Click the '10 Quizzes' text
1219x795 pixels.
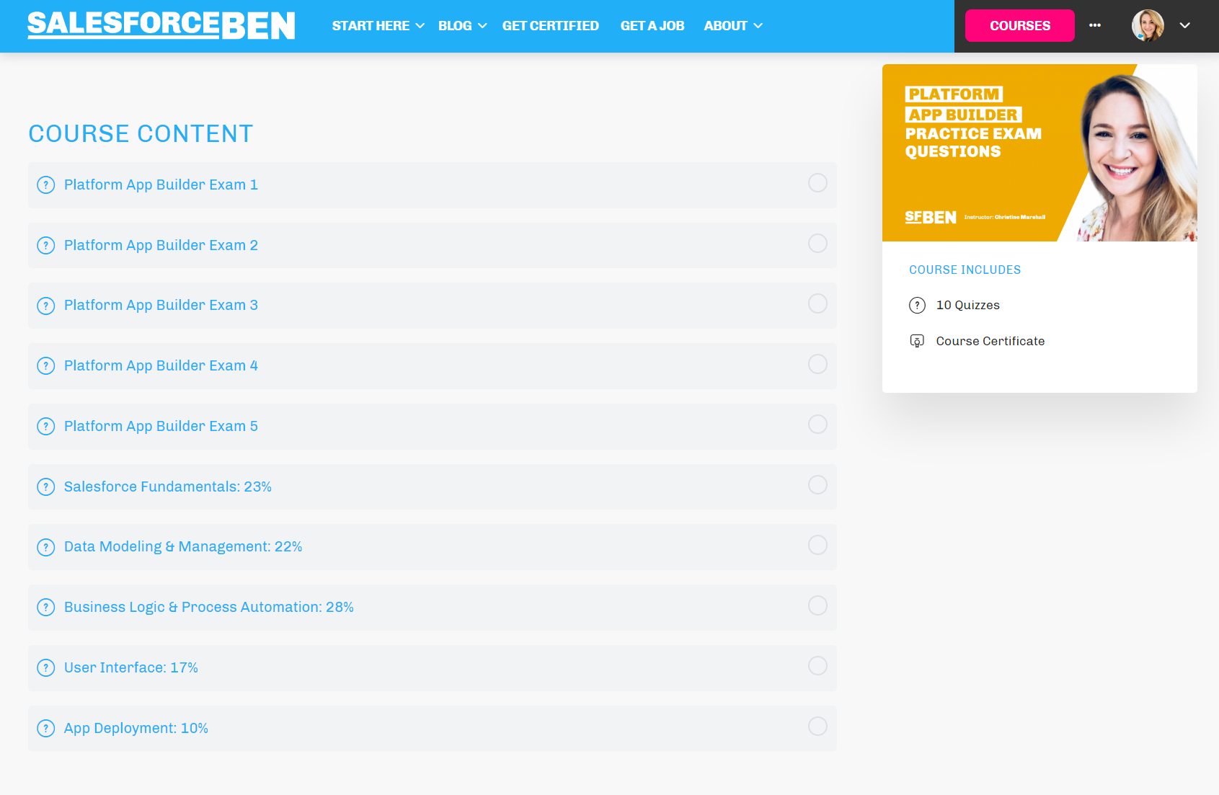pyautogui.click(x=968, y=306)
